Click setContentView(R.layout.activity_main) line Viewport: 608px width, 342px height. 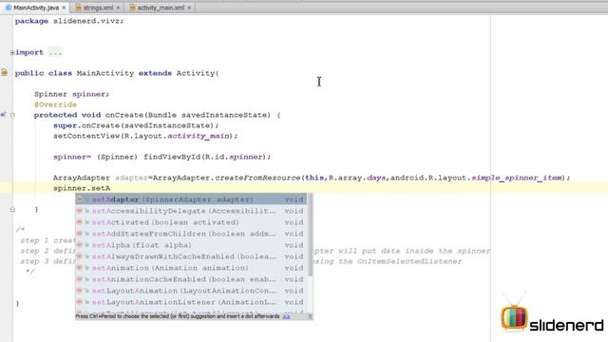[145, 136]
